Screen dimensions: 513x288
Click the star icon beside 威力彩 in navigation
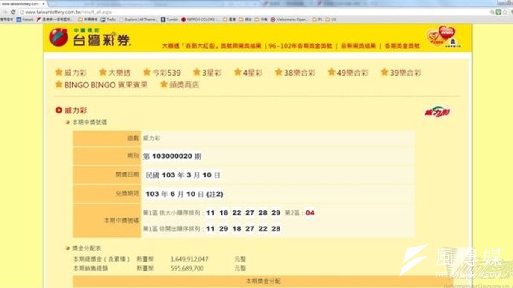click(58, 72)
